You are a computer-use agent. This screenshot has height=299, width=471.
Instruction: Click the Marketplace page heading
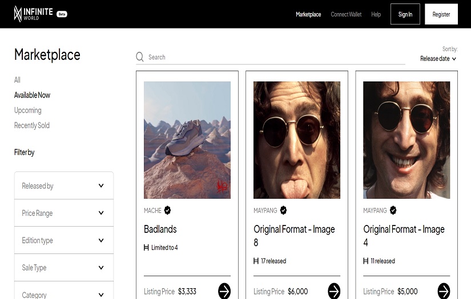47,55
